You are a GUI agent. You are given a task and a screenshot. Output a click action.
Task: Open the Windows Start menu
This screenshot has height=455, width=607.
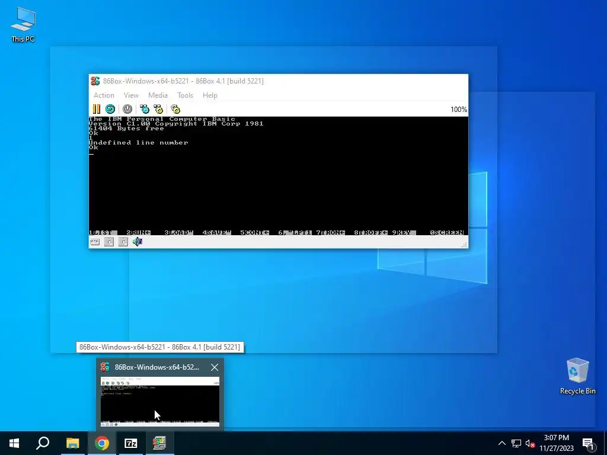coord(14,443)
